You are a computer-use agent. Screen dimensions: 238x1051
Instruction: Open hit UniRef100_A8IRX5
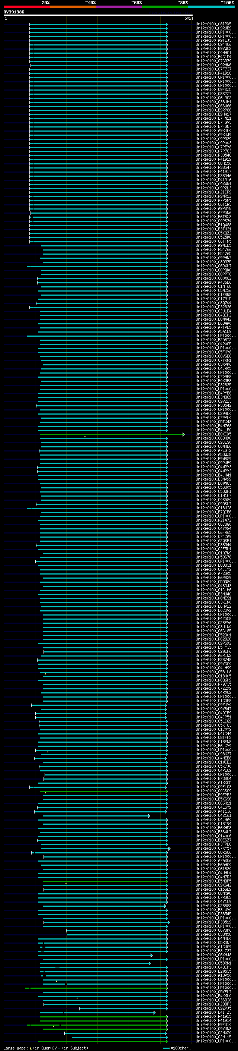pyautogui.click(x=213, y=24)
